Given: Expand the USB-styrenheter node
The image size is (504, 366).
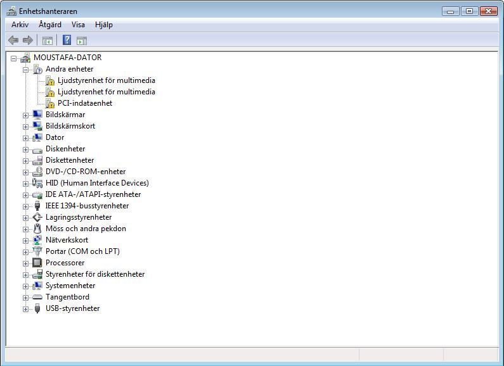Looking at the screenshot, I should 25,309.
